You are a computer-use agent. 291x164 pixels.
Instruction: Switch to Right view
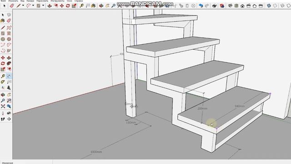[x=249, y=6]
